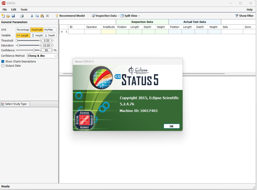Click the Copy icon
The image size is (257, 190).
point(37,16)
